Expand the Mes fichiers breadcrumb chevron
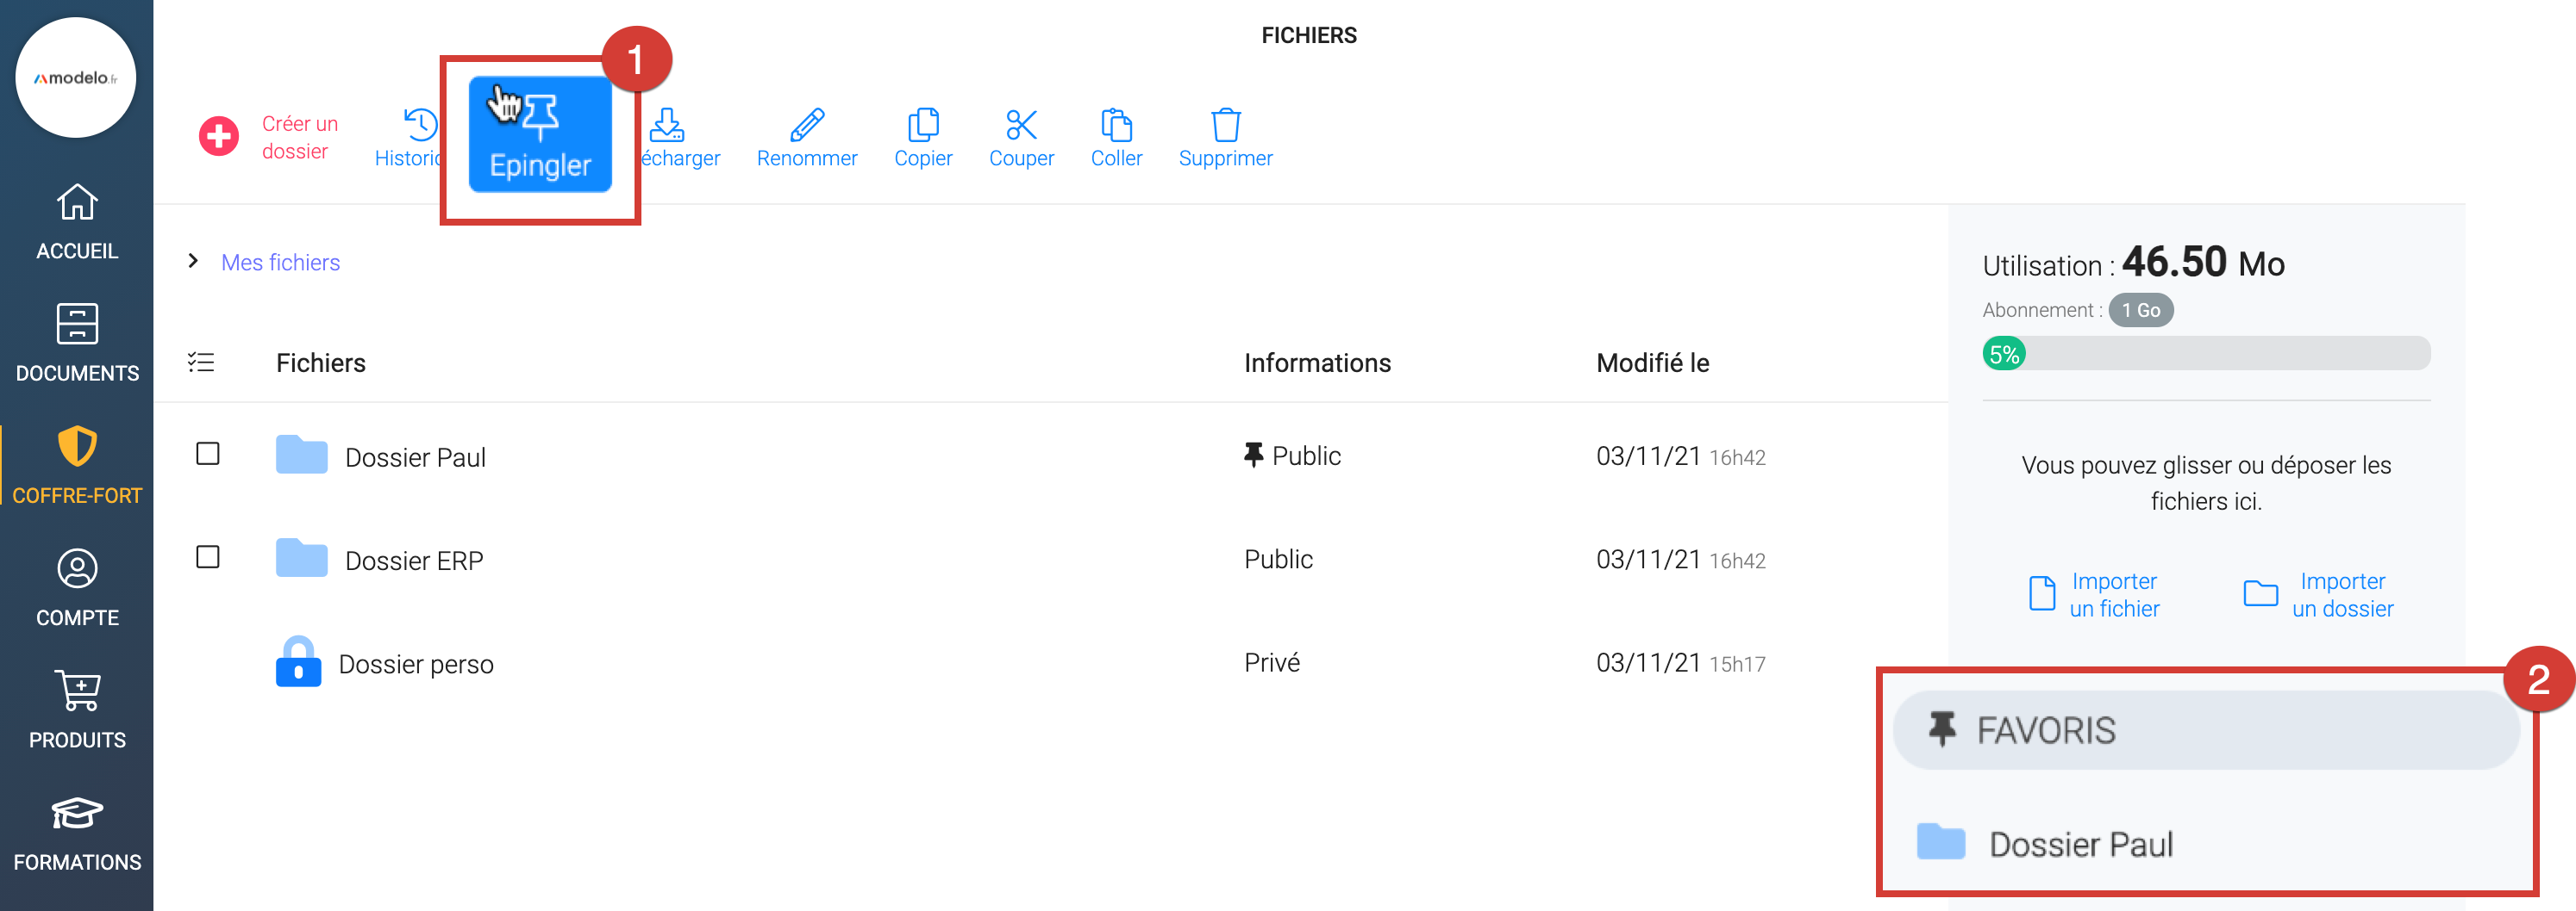The height and width of the screenshot is (911, 2576). (x=193, y=262)
